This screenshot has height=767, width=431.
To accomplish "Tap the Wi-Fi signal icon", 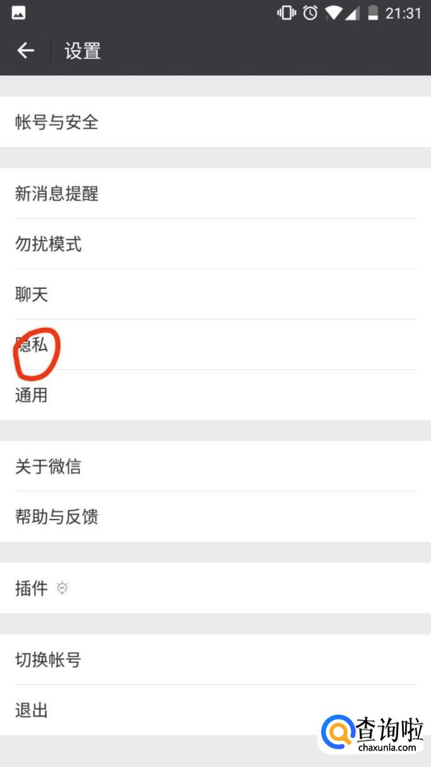I will [333, 13].
